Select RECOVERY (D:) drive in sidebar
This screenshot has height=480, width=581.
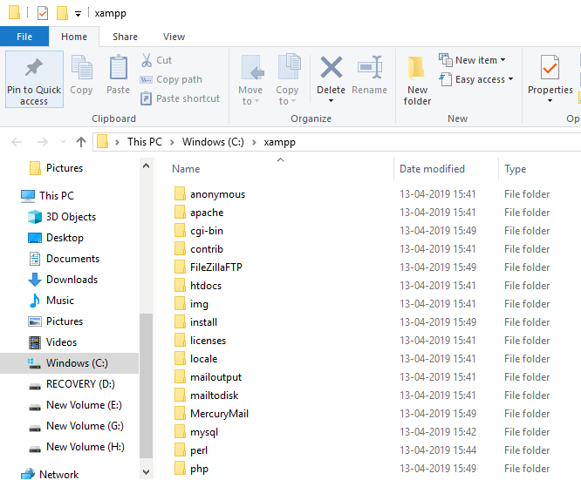pyautogui.click(x=80, y=384)
